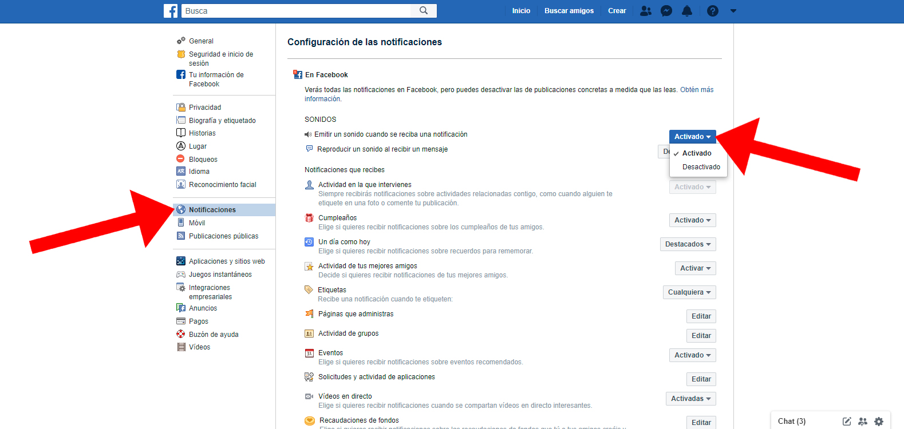Click the best friends star icon
The image size is (904, 429).
click(309, 266)
